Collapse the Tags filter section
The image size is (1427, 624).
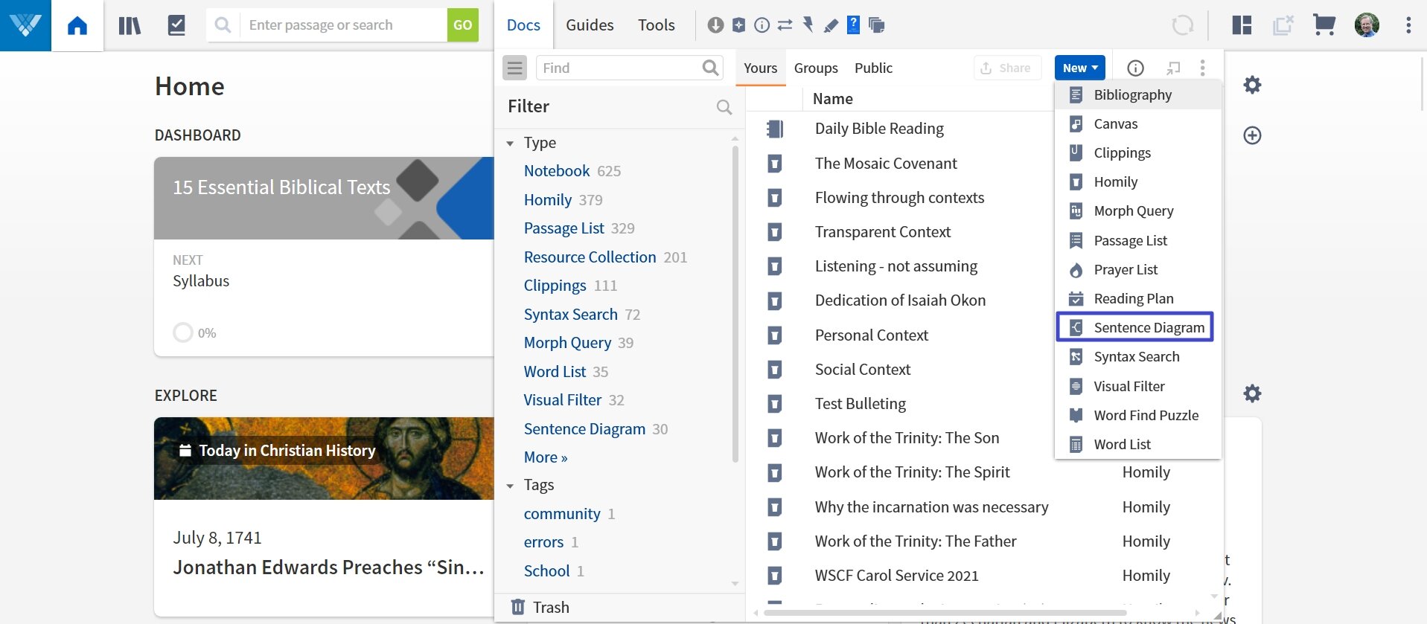click(511, 486)
